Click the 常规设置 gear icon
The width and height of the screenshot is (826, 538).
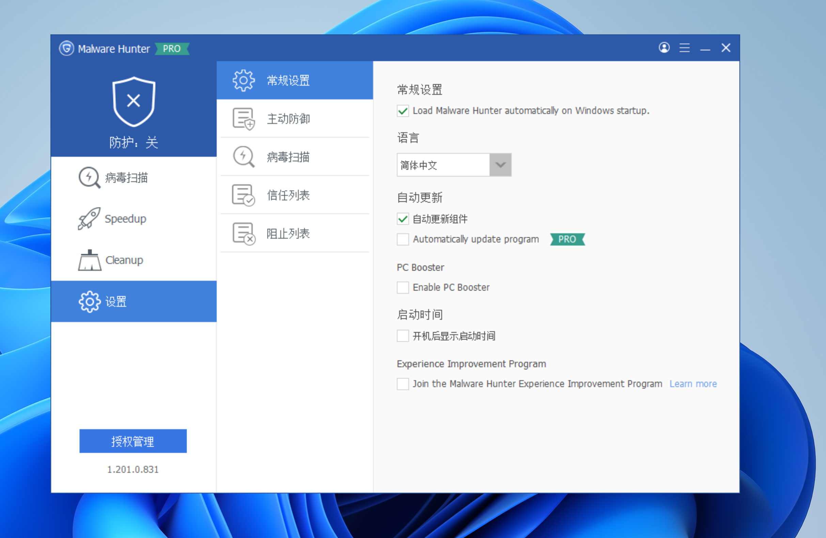[x=243, y=80]
